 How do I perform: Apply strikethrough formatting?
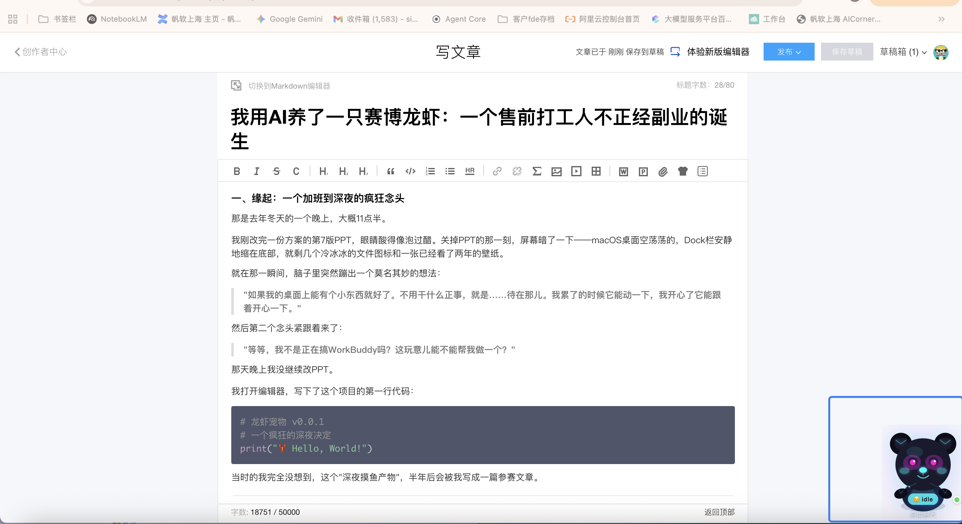(276, 171)
